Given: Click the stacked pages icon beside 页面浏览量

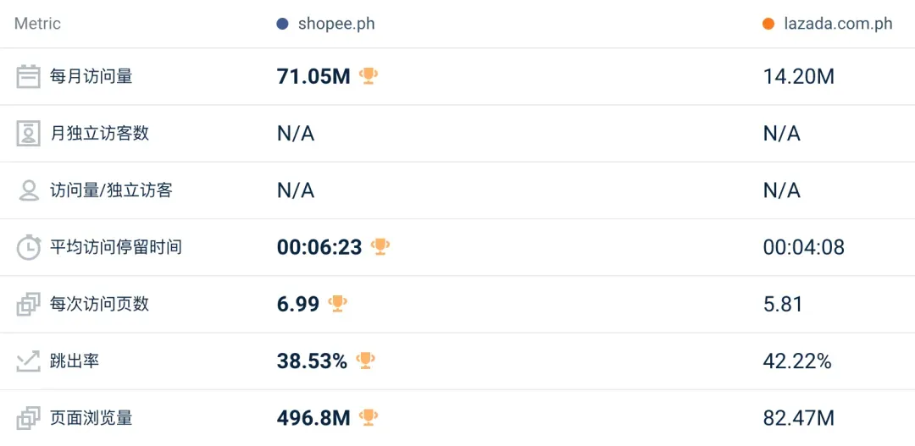Looking at the screenshot, I should pyautogui.click(x=28, y=418).
